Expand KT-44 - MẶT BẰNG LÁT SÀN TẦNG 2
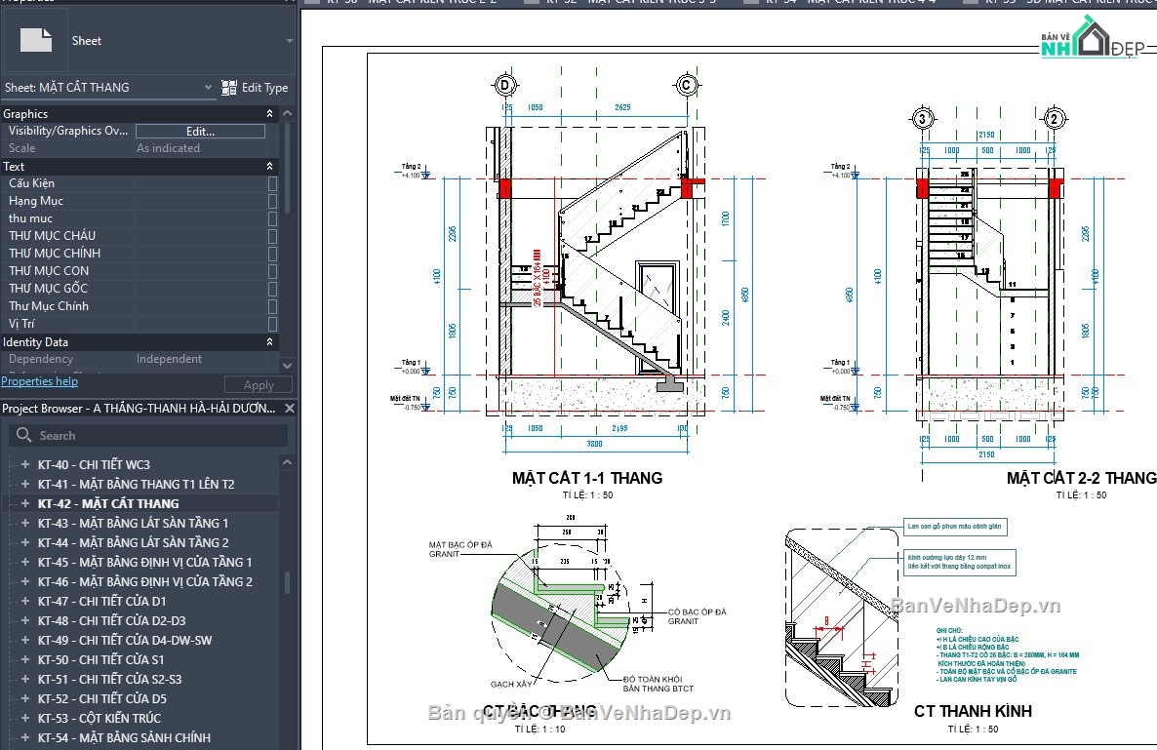Viewport: 1157px width, 750px height. pos(25,543)
